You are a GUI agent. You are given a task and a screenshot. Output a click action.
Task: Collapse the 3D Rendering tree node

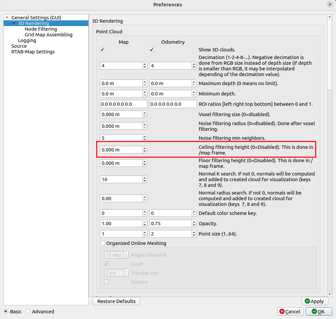14,23
